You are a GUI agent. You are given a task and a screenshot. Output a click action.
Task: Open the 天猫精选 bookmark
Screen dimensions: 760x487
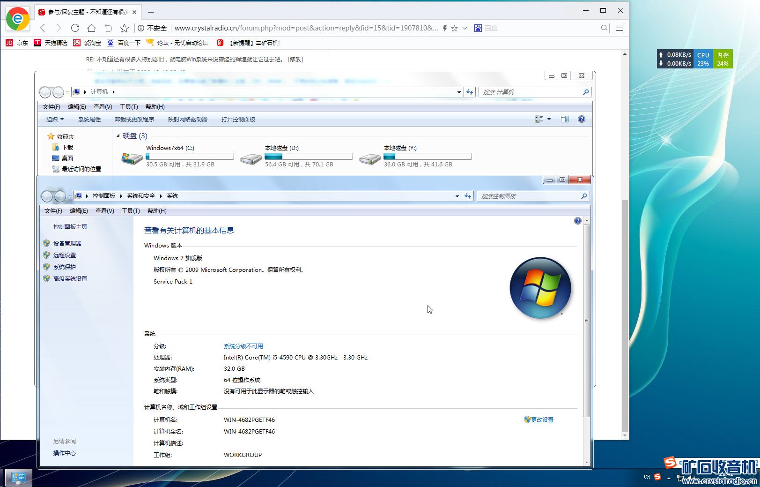pyautogui.click(x=51, y=43)
